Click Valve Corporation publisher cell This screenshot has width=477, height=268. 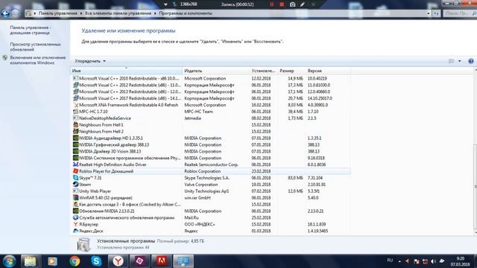click(201, 185)
